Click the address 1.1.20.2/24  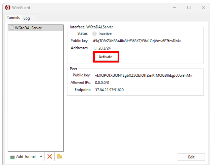tap(102, 48)
